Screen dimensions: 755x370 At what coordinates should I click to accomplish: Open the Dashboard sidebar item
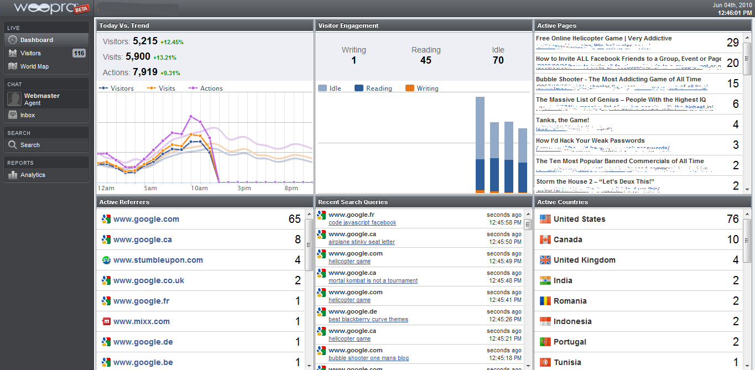(x=46, y=40)
